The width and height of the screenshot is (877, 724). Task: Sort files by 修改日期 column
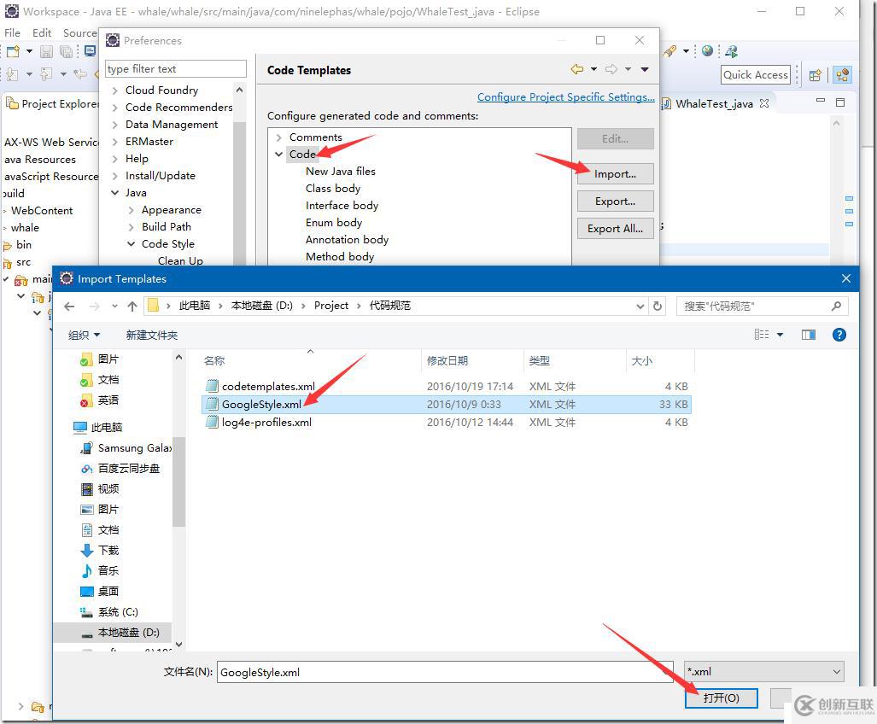tap(447, 360)
